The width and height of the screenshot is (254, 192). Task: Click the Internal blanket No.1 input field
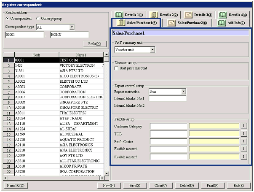[x=167, y=99]
